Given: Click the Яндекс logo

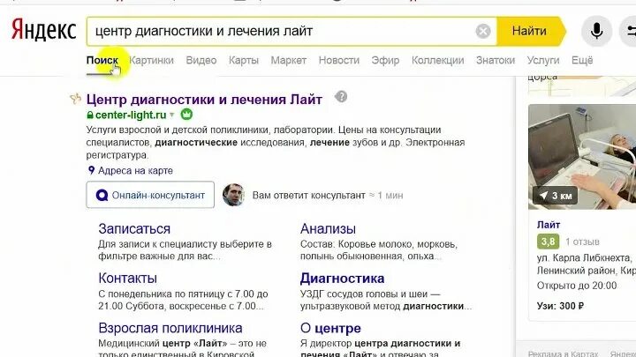Looking at the screenshot, I should (x=44, y=30).
